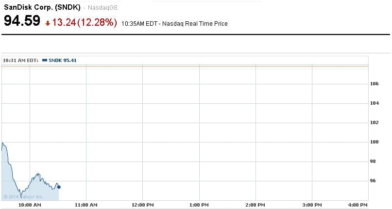Screen dimensions: 392x209
Task: Click the blue SNDK legend color marker
Action: pos(45,60)
